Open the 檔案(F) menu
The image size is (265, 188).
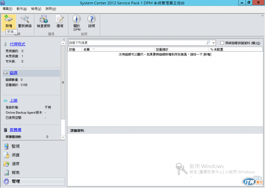point(7,9)
